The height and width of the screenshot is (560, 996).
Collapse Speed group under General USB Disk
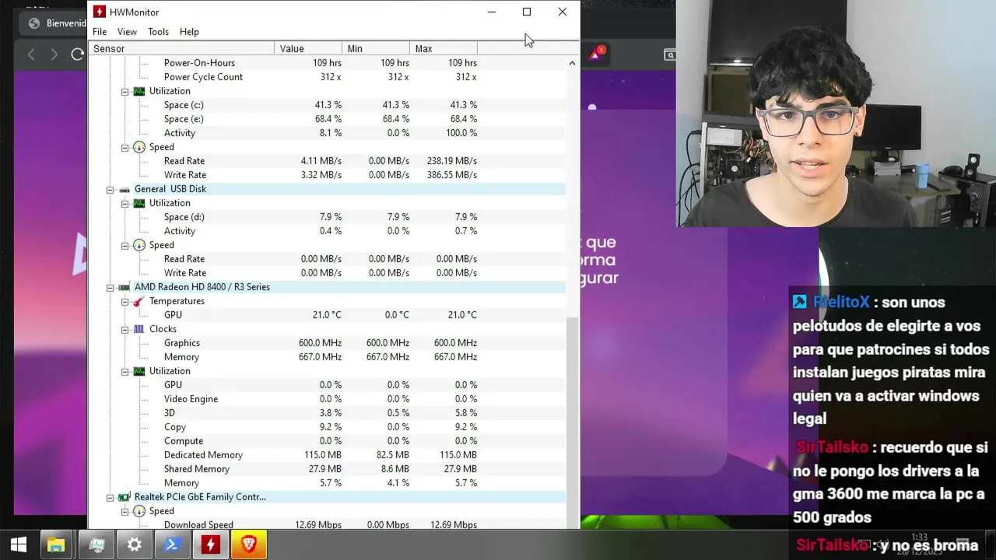124,245
